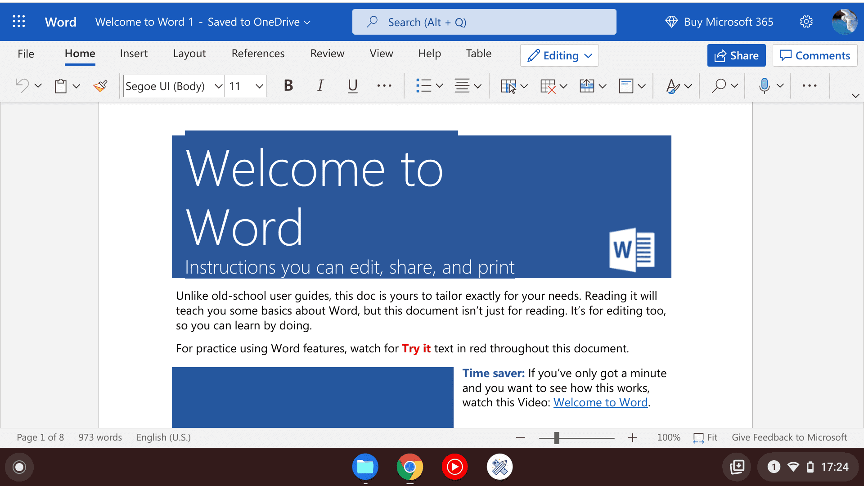Screen dimensions: 864x486
Task: Click the Welcome to Word hyperlink
Action: (599, 402)
